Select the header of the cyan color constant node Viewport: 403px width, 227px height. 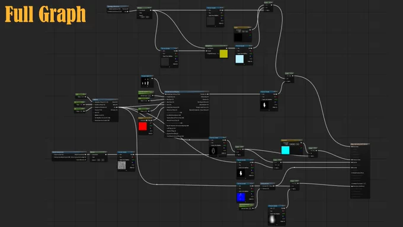pyautogui.click(x=292, y=140)
